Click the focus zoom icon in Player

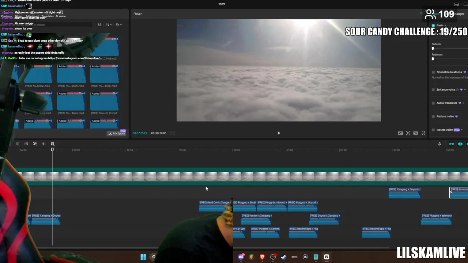[408, 133]
